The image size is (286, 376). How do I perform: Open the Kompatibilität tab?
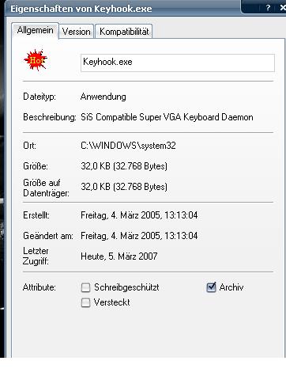click(x=124, y=32)
